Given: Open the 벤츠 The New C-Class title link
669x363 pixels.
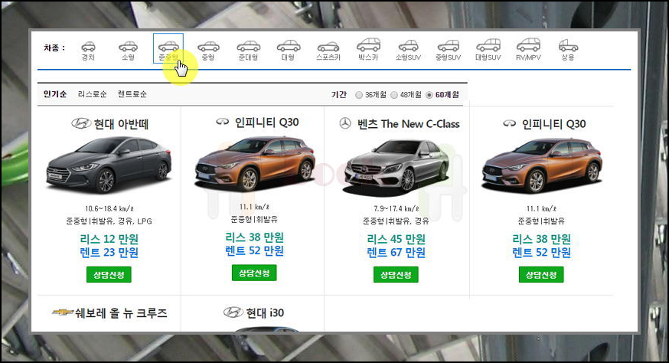Looking at the screenshot, I should (408, 124).
